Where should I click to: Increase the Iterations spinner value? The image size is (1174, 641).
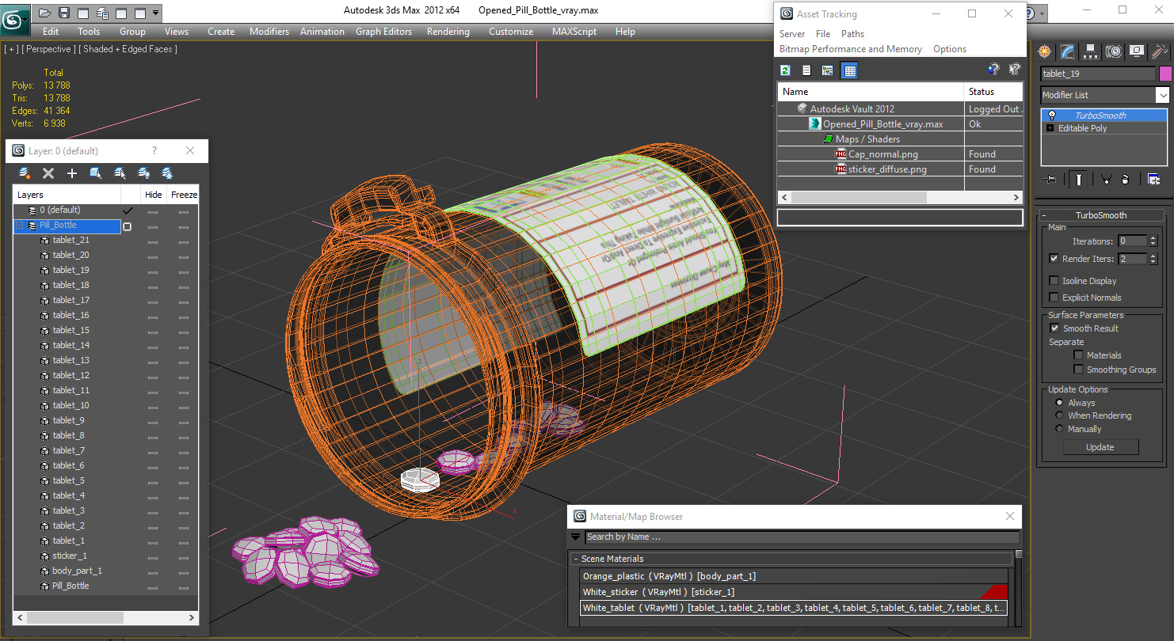[1153, 238]
